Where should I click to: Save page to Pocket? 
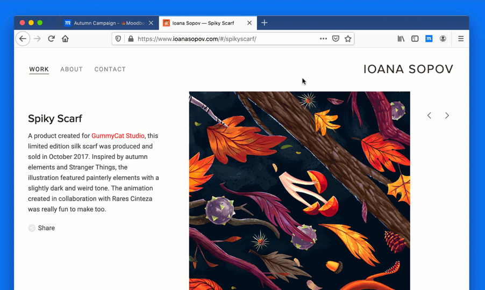click(336, 39)
